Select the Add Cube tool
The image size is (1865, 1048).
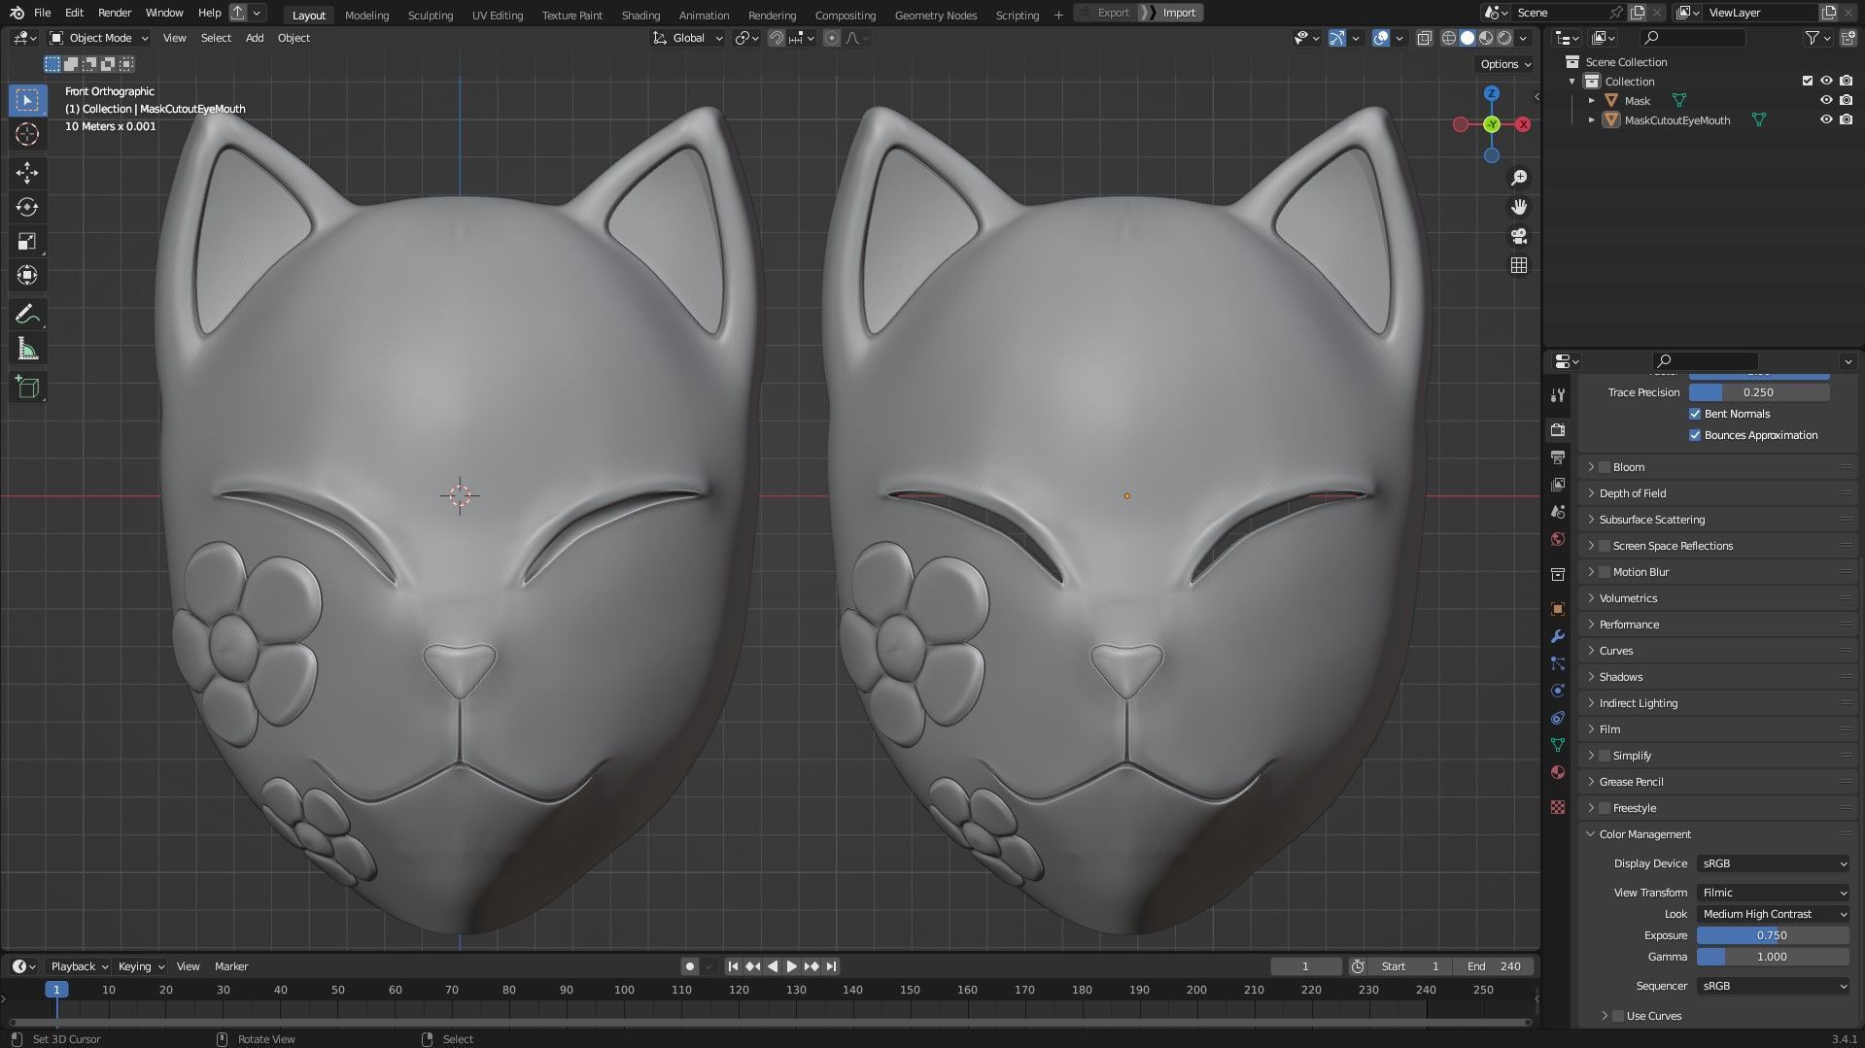pos(27,388)
